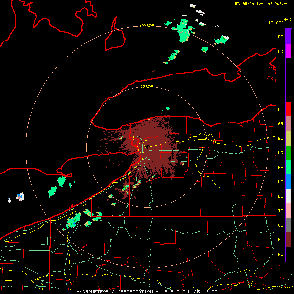294x294 pixels.
Task: Click the BD yellow legend color block
Action: (288, 139)
